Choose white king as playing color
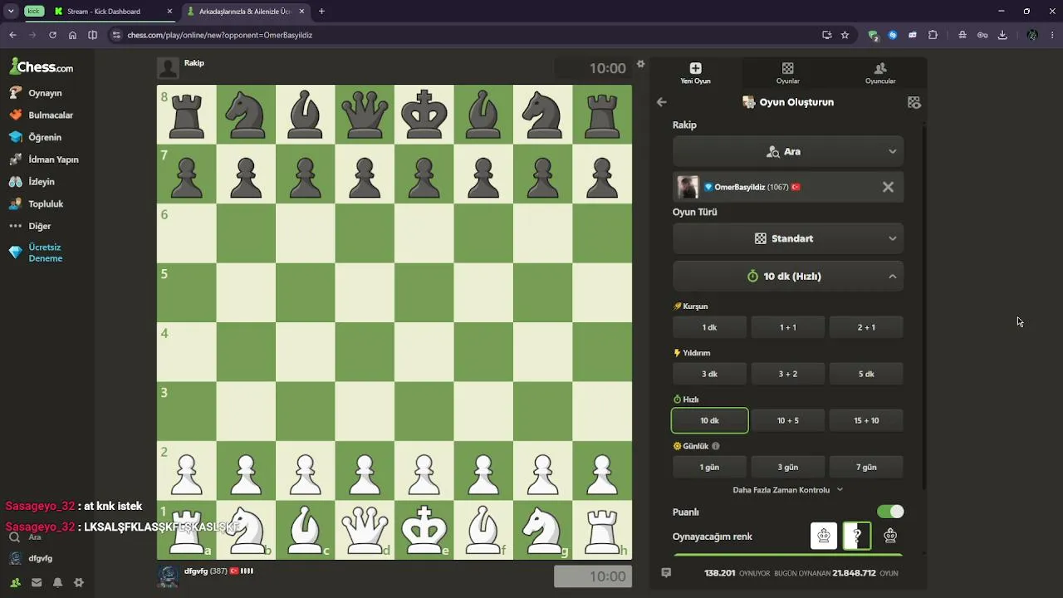This screenshot has height=598, width=1063. tap(824, 536)
